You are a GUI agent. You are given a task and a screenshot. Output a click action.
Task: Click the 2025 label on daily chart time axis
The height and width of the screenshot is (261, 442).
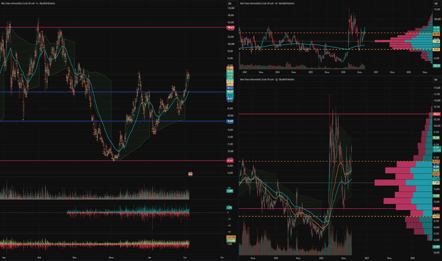276,258
